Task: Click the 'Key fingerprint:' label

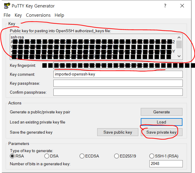Action: click(23, 65)
